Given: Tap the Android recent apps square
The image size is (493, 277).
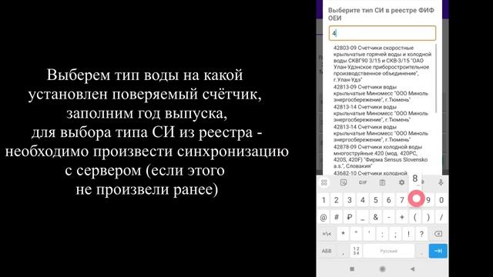Looking at the screenshot, I should pyautogui.click(x=352, y=269).
